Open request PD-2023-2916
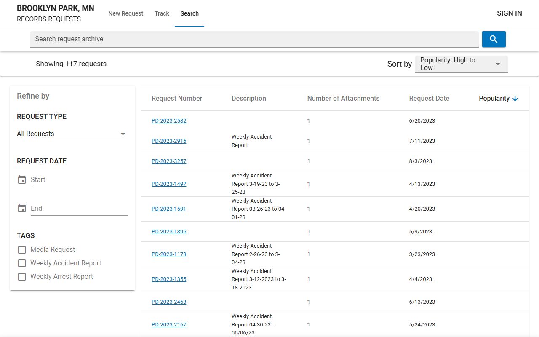Viewport: 539px width, 337px height. 169,141
